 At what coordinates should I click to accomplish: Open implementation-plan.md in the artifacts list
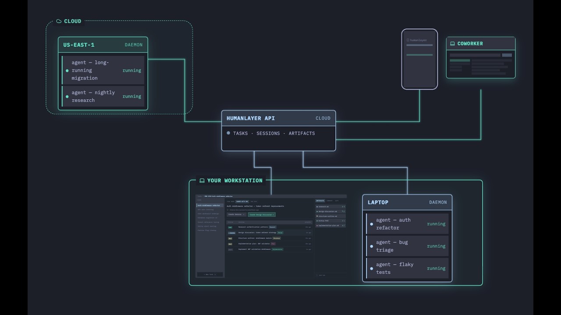(x=330, y=226)
